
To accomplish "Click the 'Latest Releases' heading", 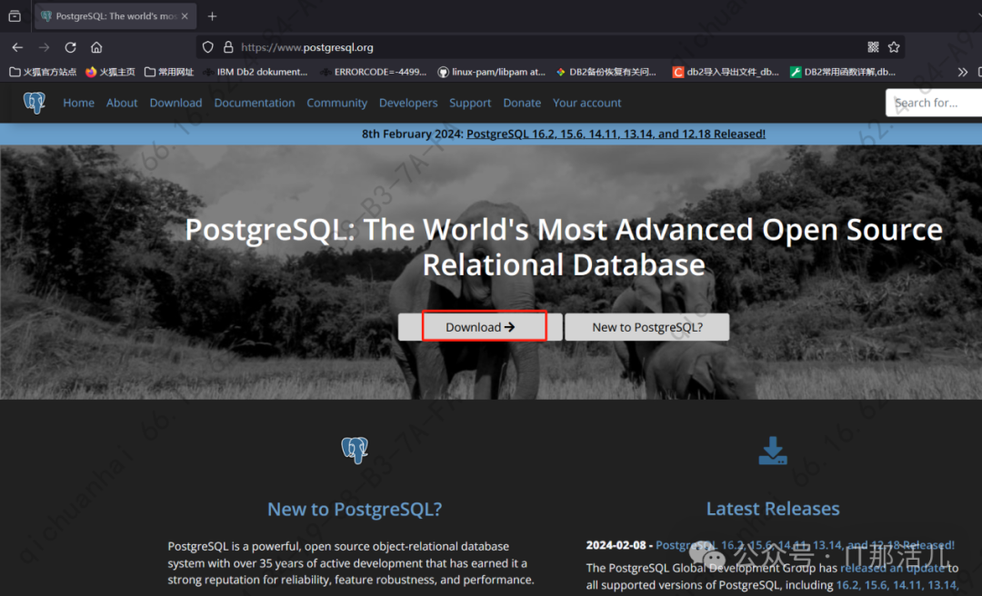I will [x=773, y=509].
